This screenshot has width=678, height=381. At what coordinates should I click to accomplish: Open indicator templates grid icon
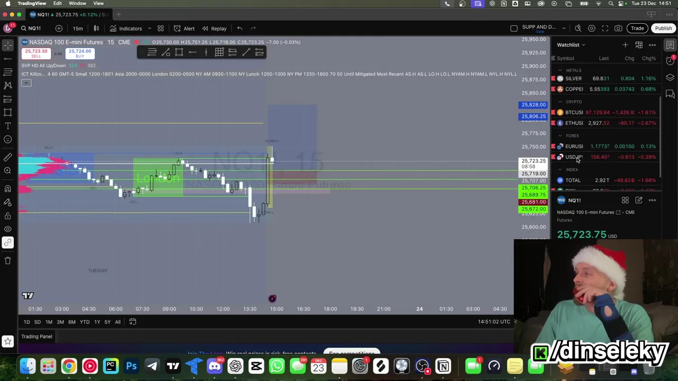coord(160,28)
